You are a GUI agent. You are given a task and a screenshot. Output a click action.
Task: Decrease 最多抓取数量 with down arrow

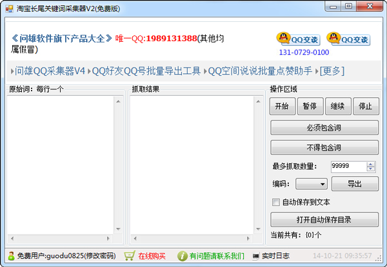point(370,169)
